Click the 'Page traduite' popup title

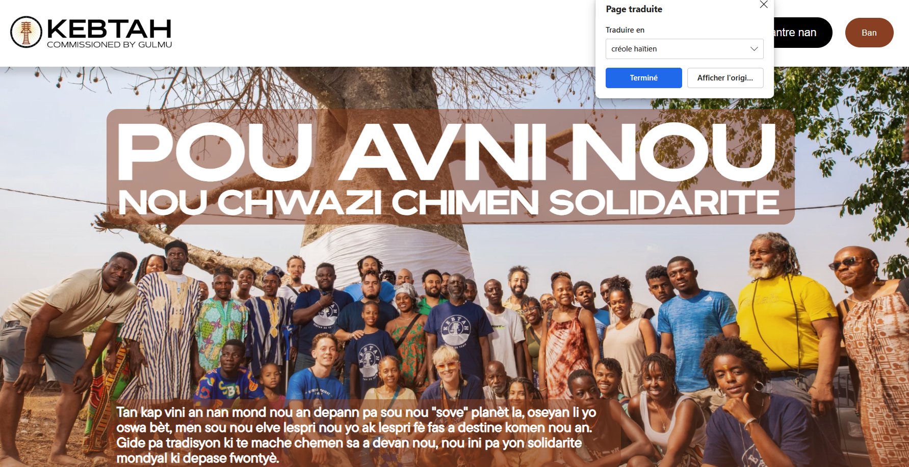[634, 9]
